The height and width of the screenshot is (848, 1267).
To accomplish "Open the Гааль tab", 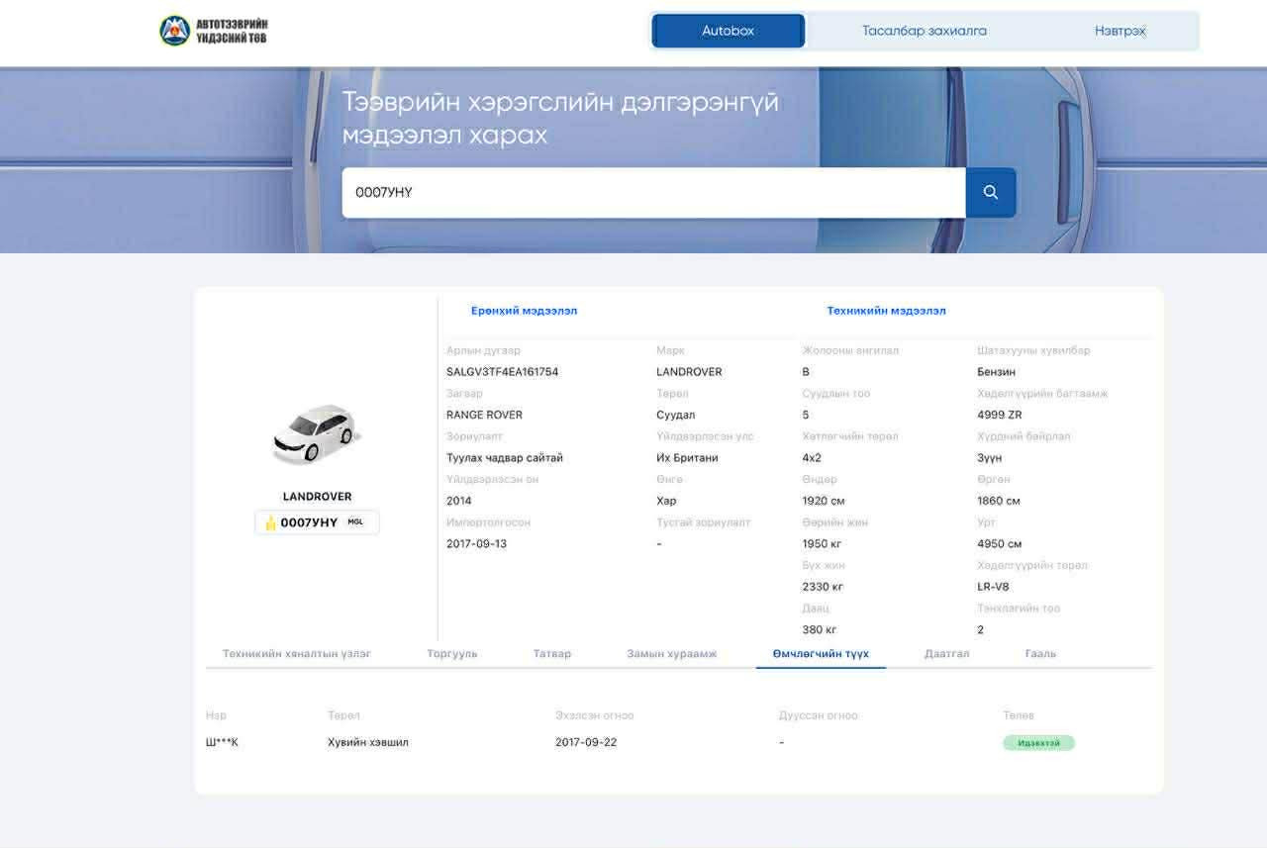I will [1040, 654].
